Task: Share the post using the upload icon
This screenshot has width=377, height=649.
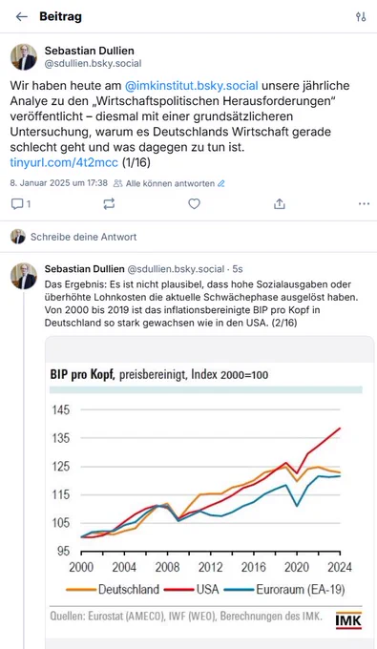Action: coord(280,203)
